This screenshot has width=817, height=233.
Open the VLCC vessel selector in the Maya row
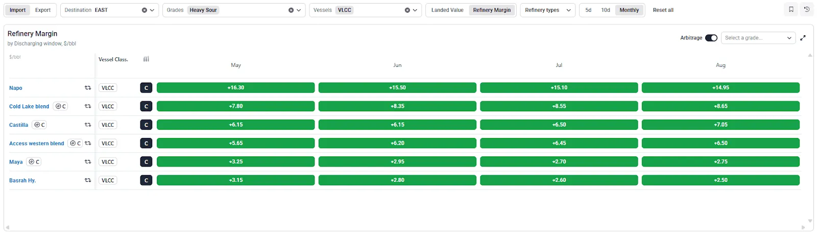tap(108, 161)
